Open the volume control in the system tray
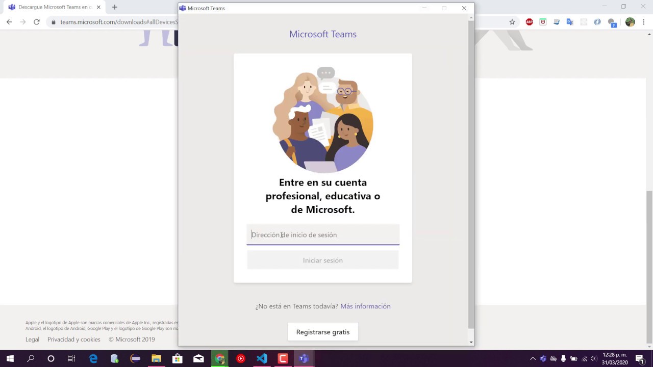The height and width of the screenshot is (367, 653). point(593,359)
